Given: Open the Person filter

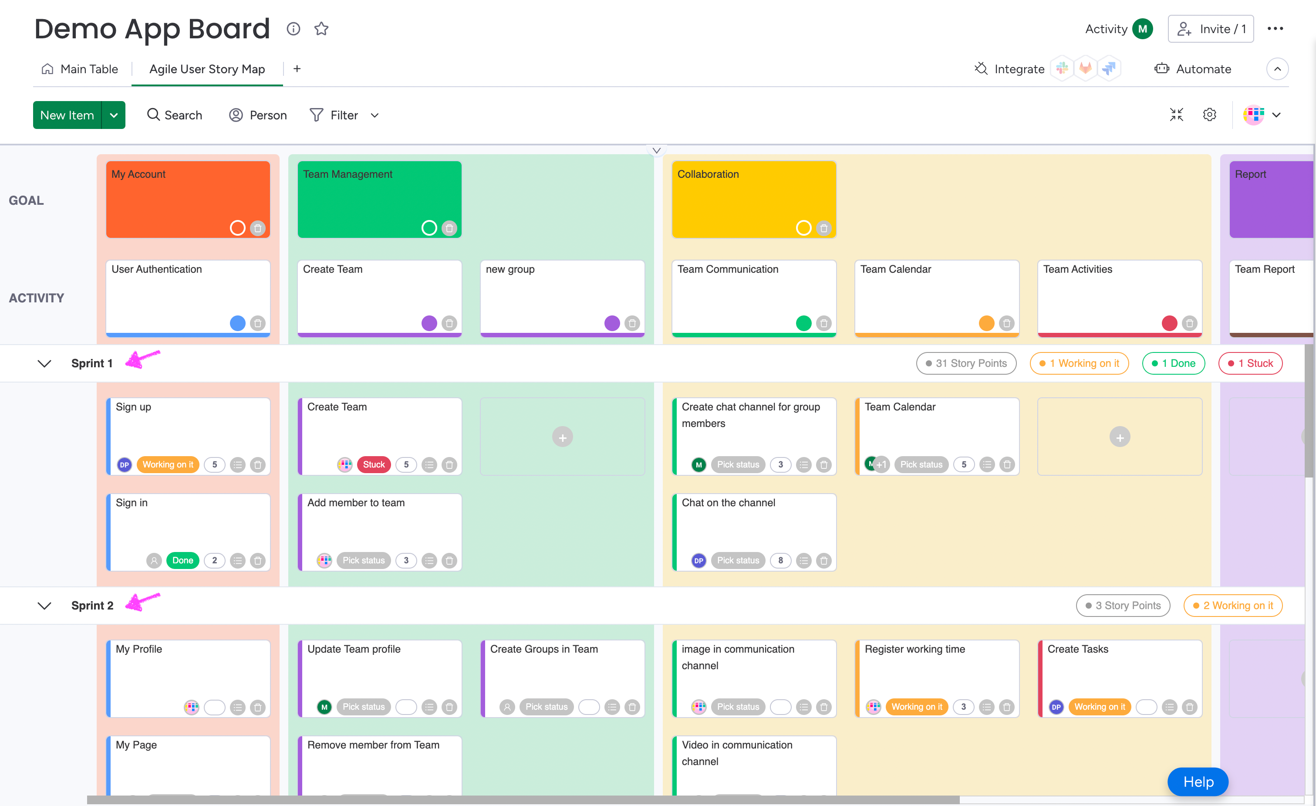Looking at the screenshot, I should pyautogui.click(x=258, y=115).
